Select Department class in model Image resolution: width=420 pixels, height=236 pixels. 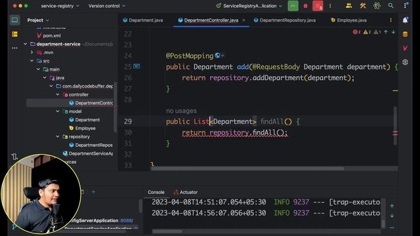(x=85, y=119)
